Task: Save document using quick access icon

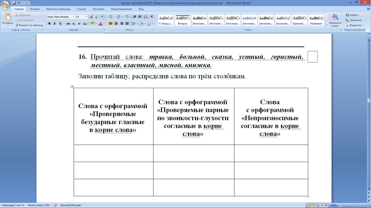Action: tap(14, 3)
